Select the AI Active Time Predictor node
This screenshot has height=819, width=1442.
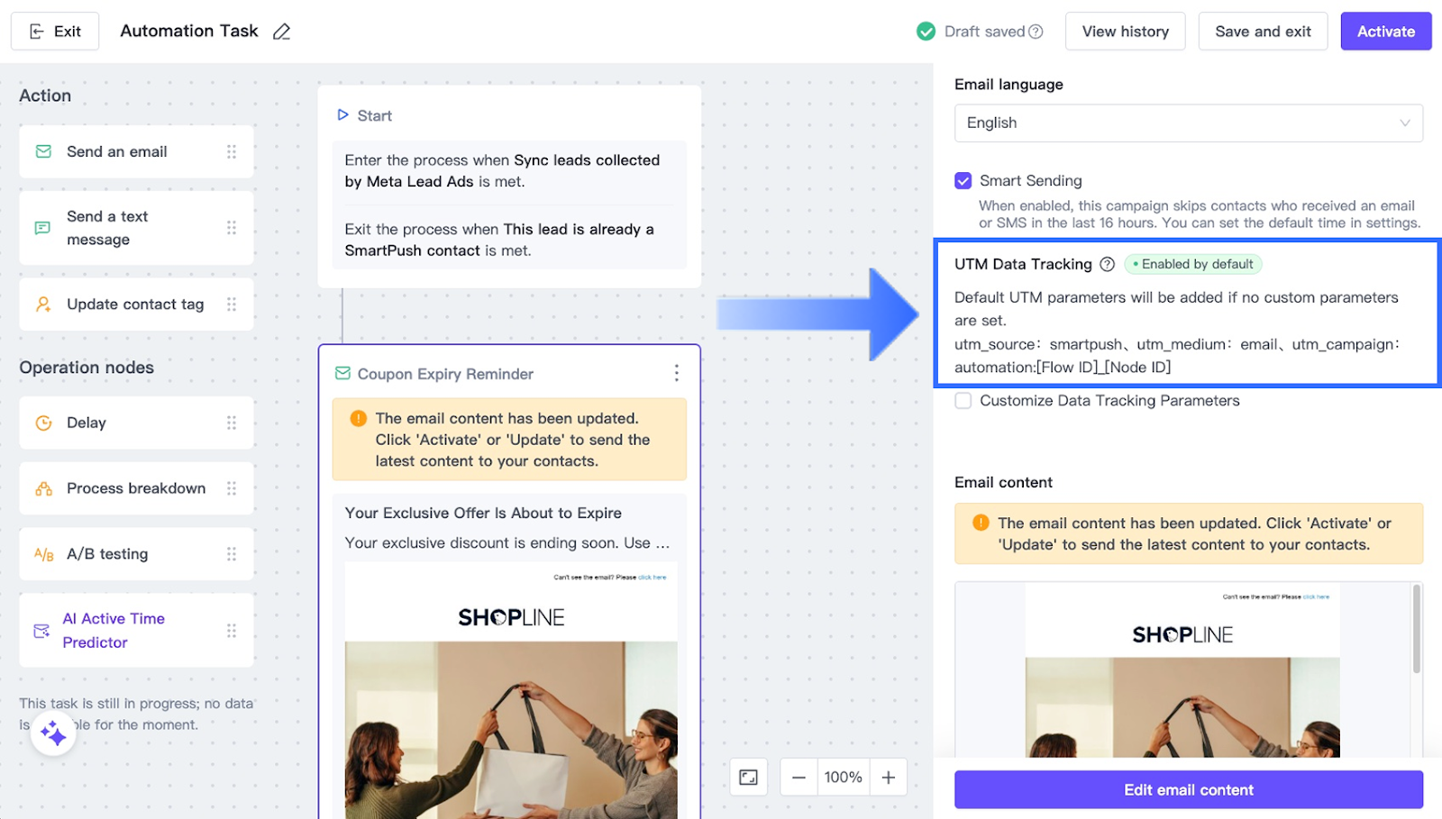135,630
